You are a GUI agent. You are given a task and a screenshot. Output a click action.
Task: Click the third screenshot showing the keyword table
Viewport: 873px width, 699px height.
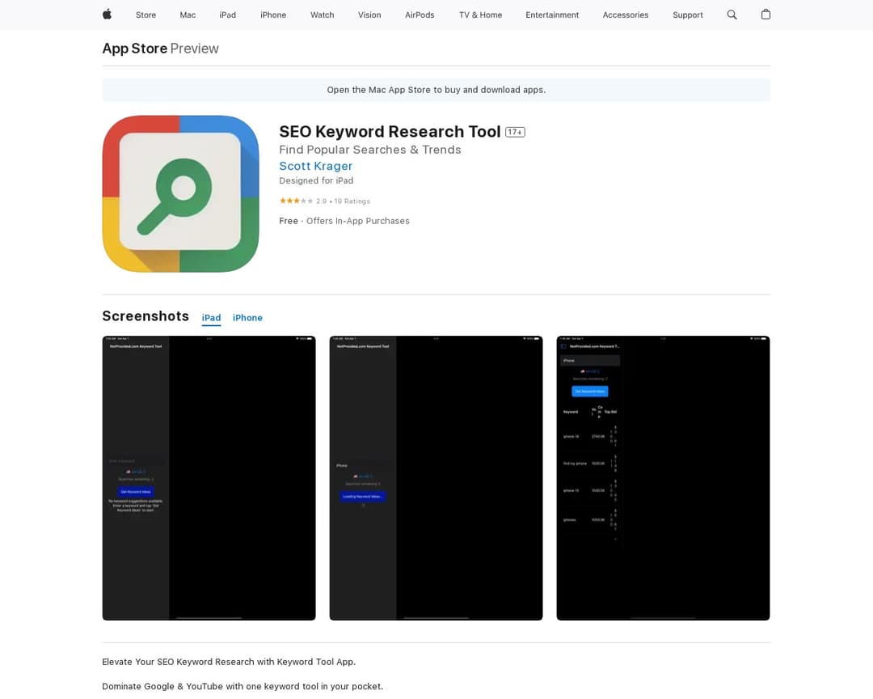[x=663, y=477]
